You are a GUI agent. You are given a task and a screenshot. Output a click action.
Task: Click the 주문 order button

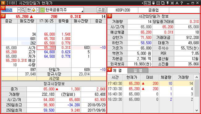pos(102,10)
